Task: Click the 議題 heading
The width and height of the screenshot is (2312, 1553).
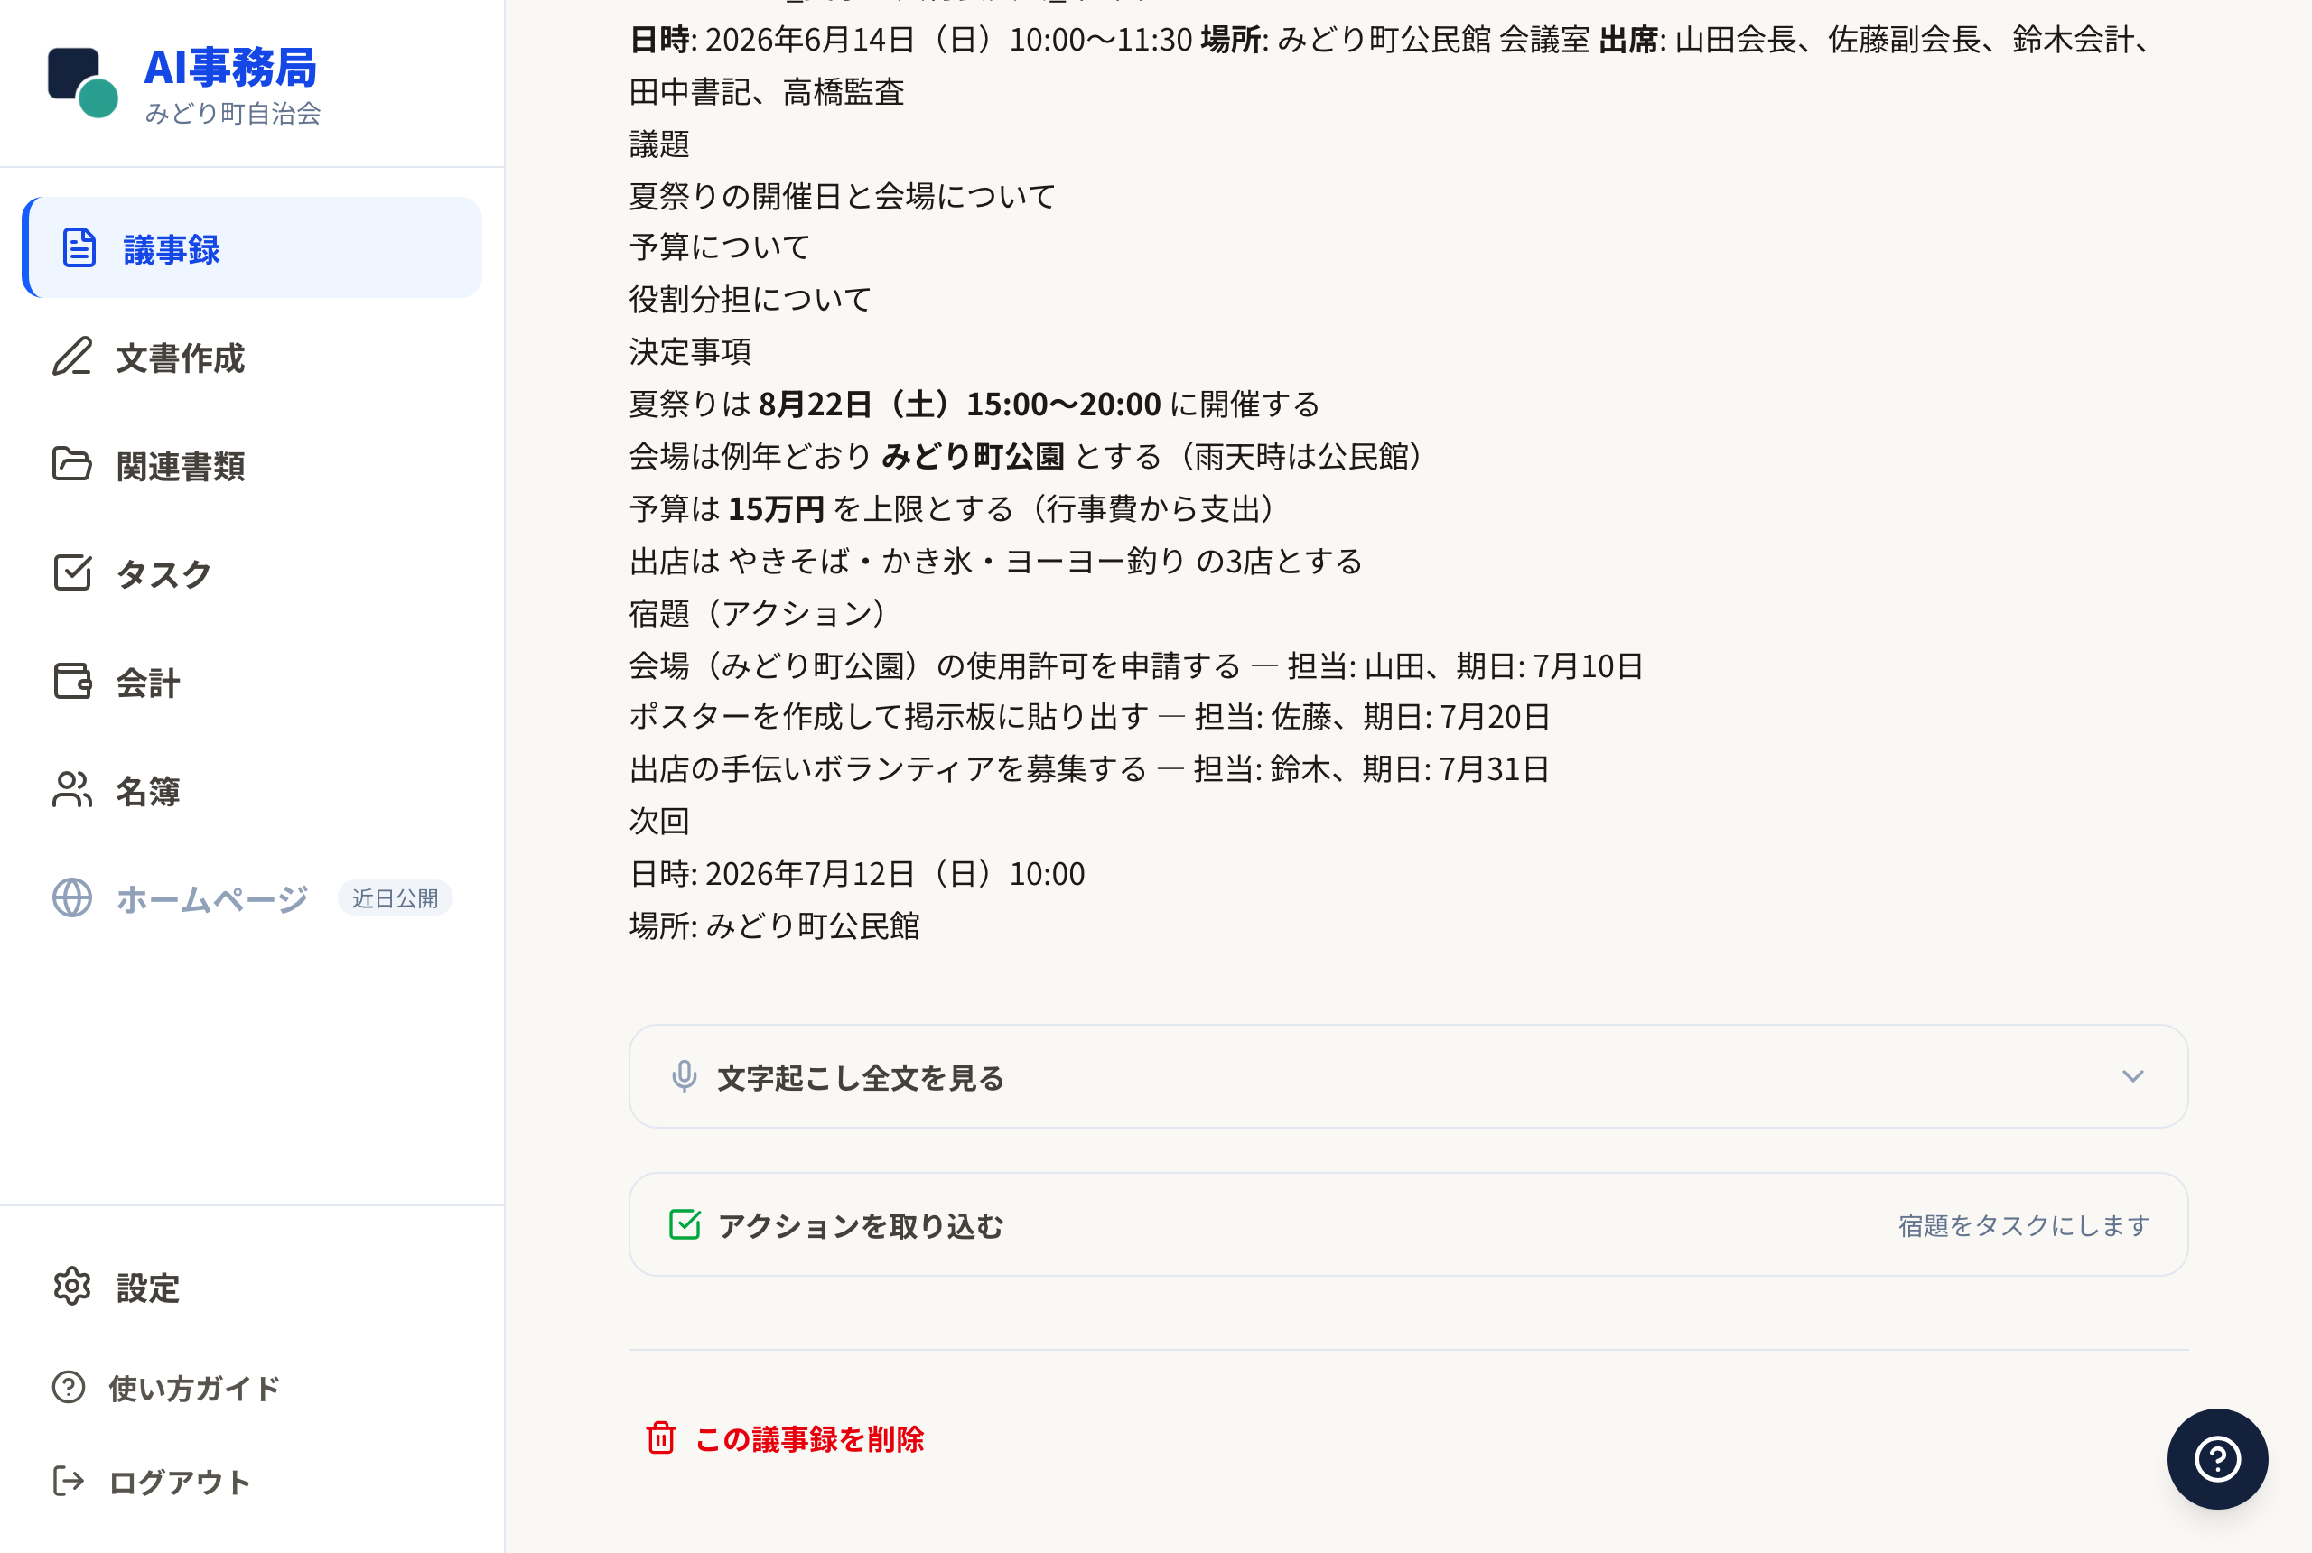Action: pos(658,144)
